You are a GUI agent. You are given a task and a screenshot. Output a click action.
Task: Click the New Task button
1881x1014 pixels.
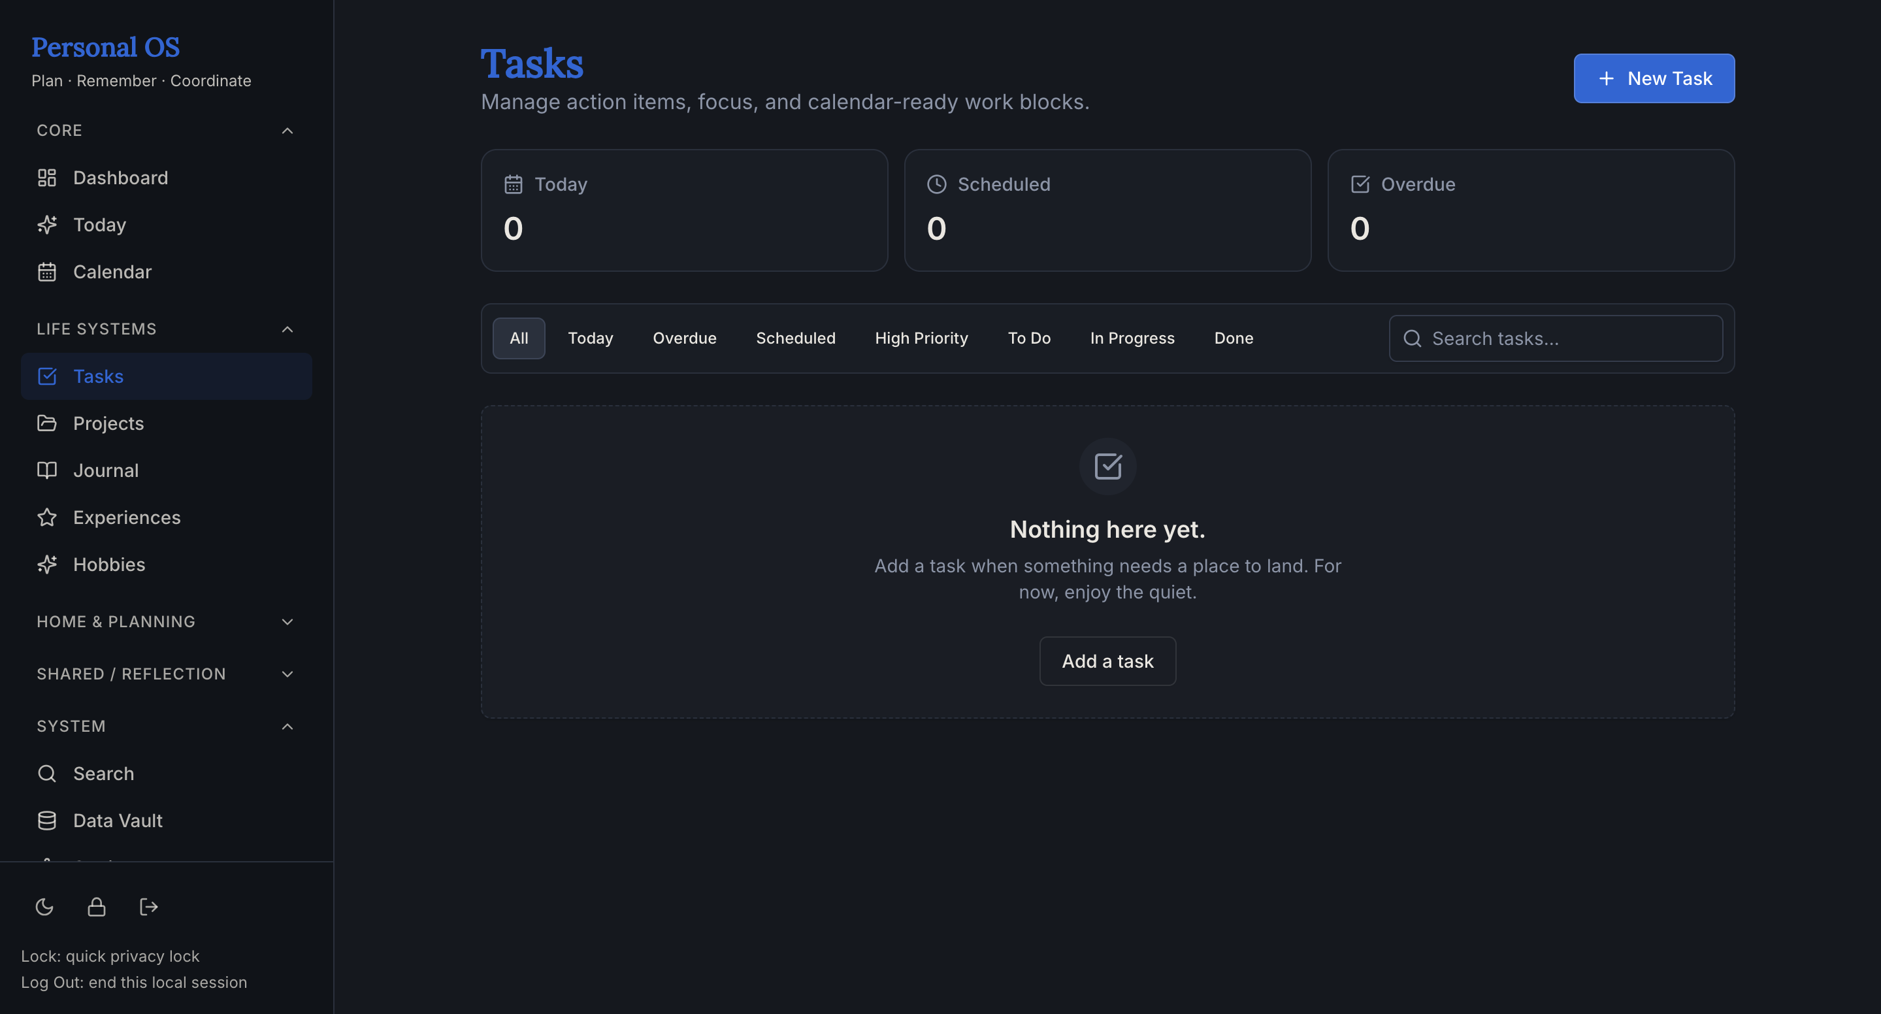(x=1654, y=78)
